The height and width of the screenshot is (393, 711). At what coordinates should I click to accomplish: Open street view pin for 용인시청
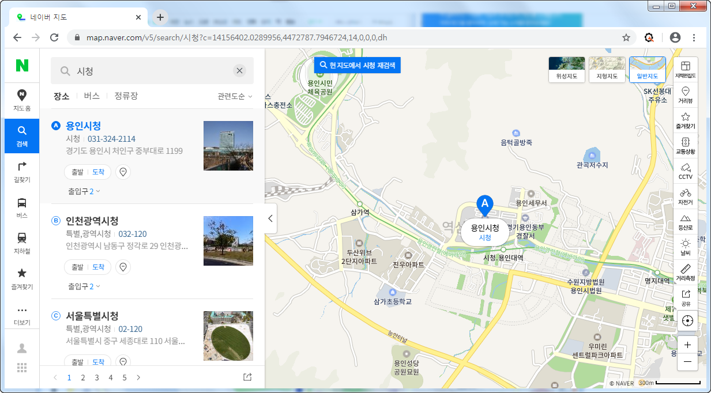pos(123,172)
